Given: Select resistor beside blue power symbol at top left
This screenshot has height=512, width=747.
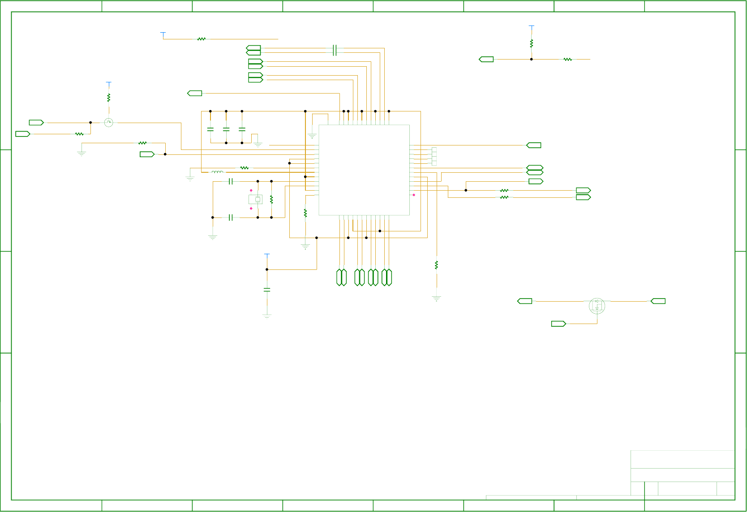Looking at the screenshot, I should pyautogui.click(x=202, y=39).
